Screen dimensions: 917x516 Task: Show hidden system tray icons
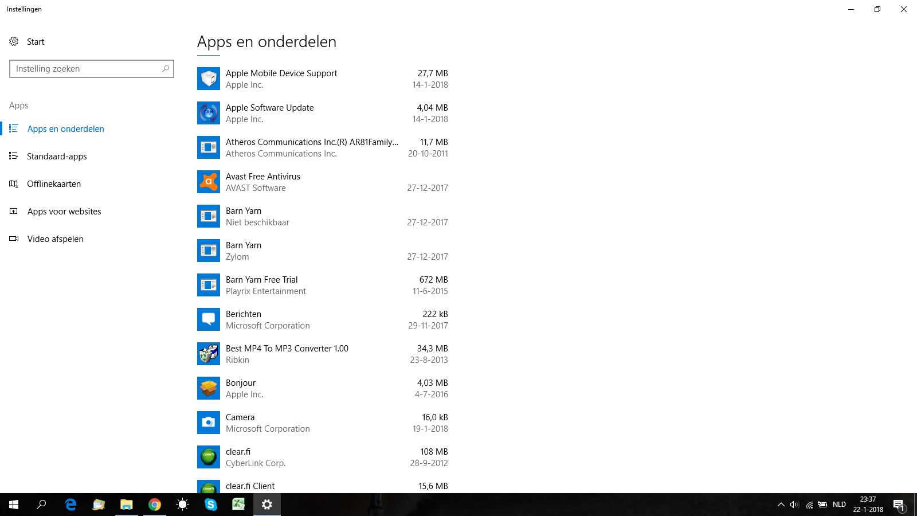[781, 505]
